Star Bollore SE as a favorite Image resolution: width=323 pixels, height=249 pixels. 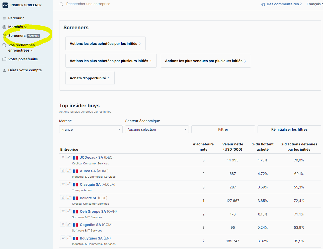[x=63, y=198]
